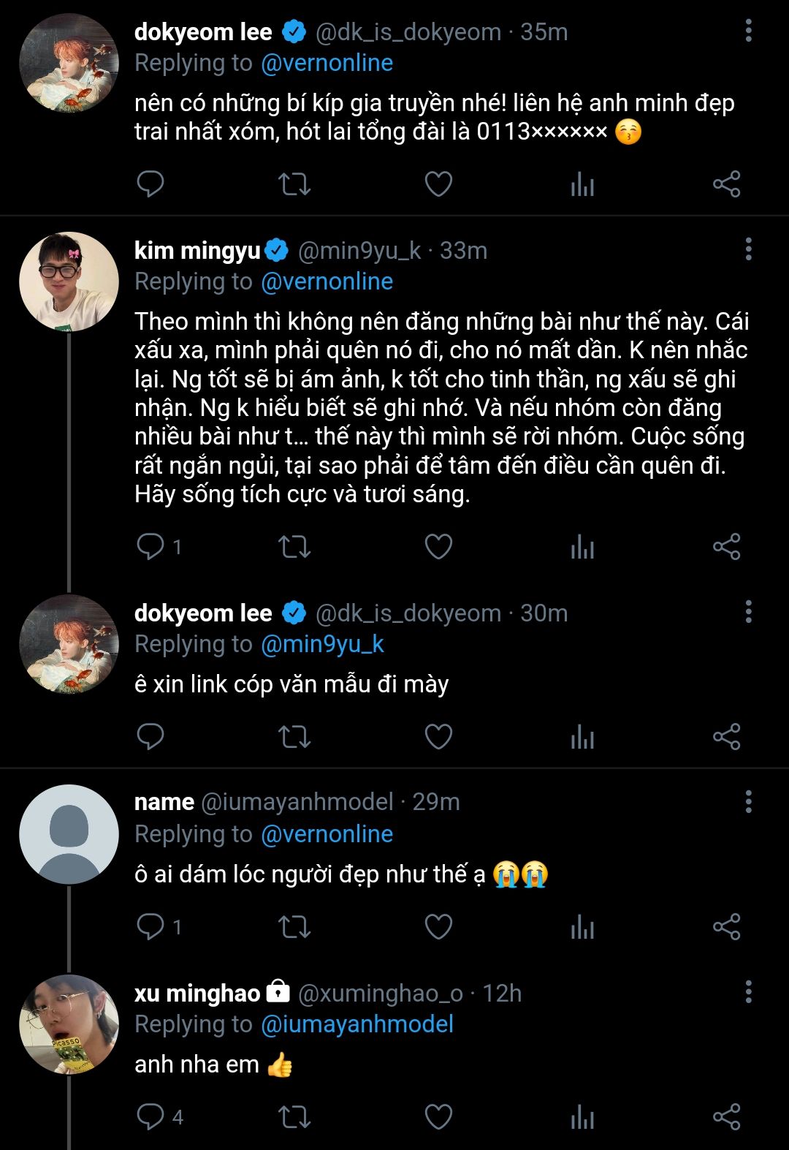Share the name account's tweet

point(726,927)
